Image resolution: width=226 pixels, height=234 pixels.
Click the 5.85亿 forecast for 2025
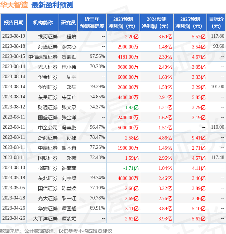[199, 97]
